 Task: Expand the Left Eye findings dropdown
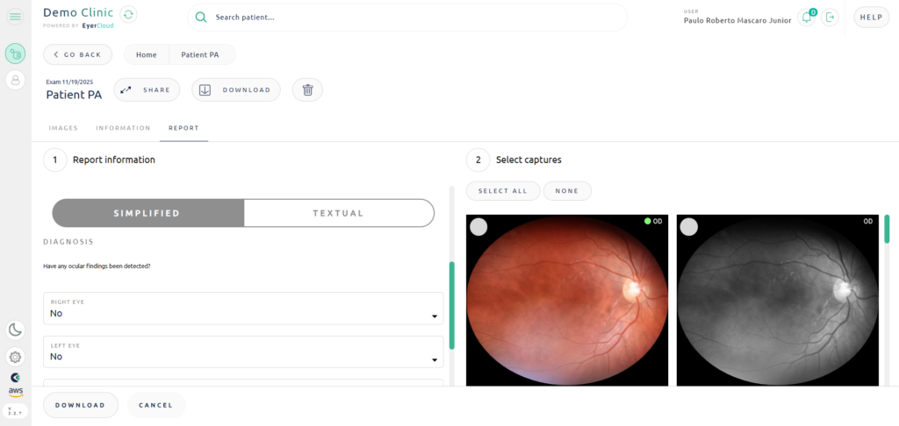[243, 352]
